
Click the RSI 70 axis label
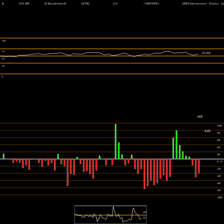pyautogui.click(x=3, y=52)
